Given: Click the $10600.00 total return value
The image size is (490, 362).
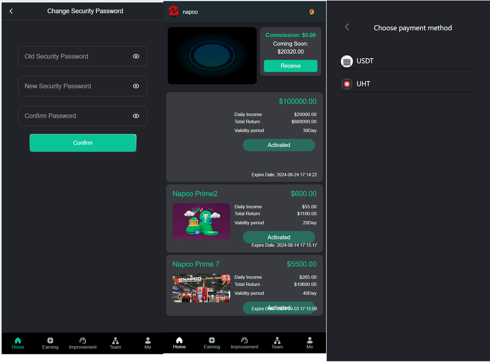Looking at the screenshot, I should point(305,284).
